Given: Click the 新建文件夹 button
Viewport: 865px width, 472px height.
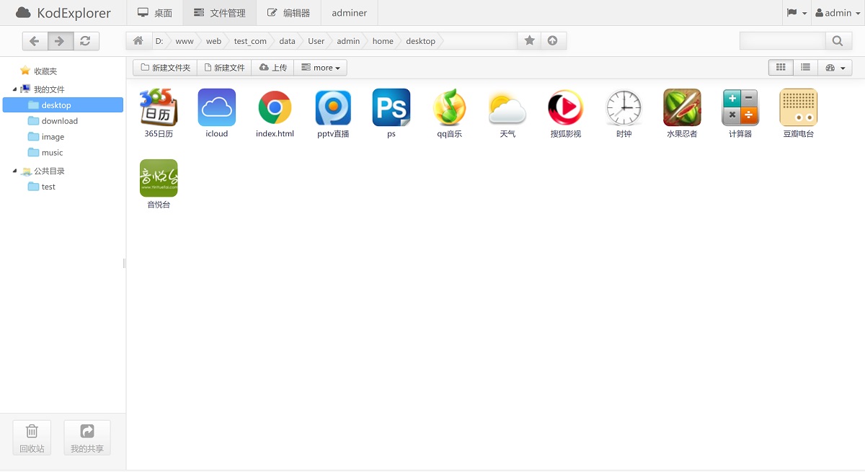Looking at the screenshot, I should [x=165, y=68].
